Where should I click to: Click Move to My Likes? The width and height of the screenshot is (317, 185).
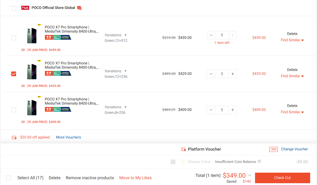coord(136,178)
